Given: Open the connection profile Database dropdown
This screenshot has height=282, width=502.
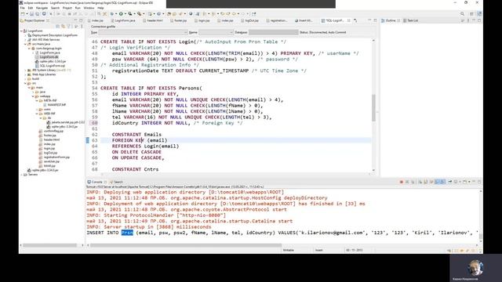Looking at the screenshot, I should tap(274, 32).
